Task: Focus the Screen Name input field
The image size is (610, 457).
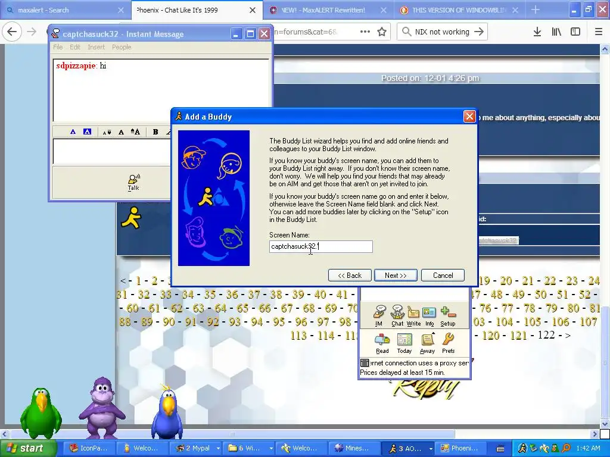Action: pyautogui.click(x=321, y=246)
